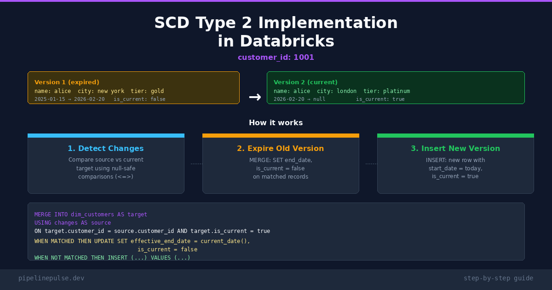The image size is (552, 290).
Task: Click the green bar above Insert New Version
Action: (455, 135)
